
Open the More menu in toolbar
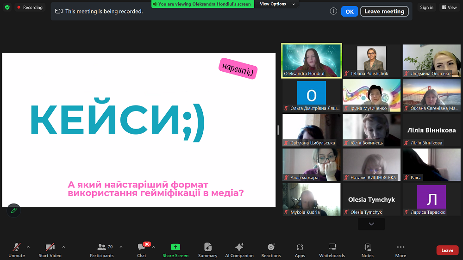[x=400, y=250]
